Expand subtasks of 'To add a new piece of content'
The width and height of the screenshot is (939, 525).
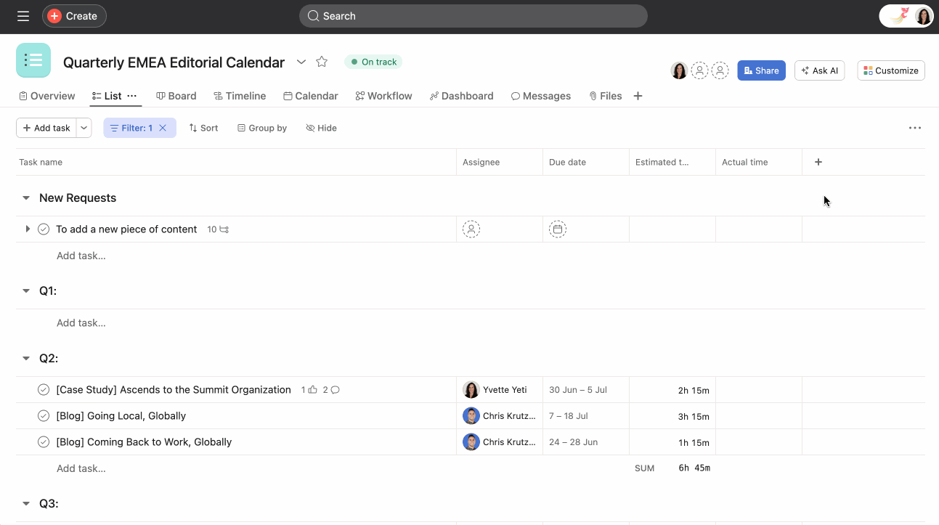[x=28, y=229]
